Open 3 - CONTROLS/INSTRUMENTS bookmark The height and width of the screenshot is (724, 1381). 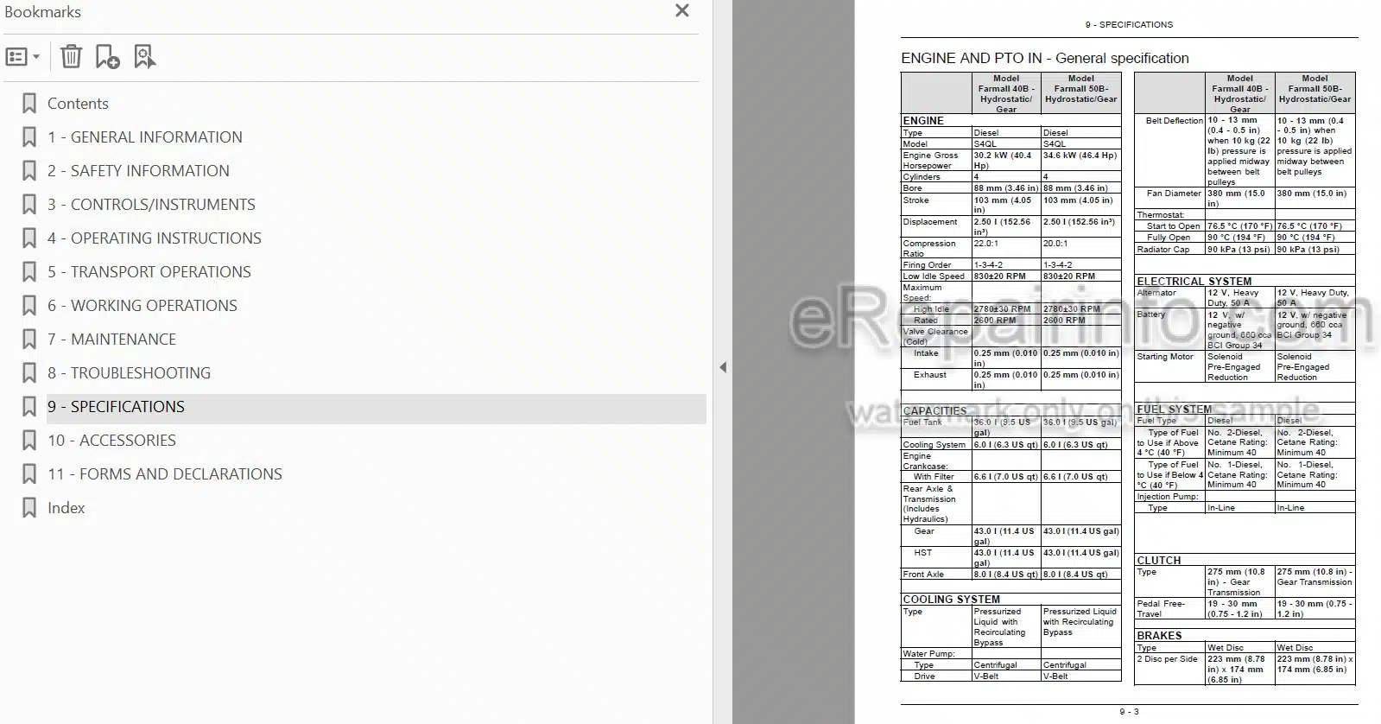[x=151, y=205]
